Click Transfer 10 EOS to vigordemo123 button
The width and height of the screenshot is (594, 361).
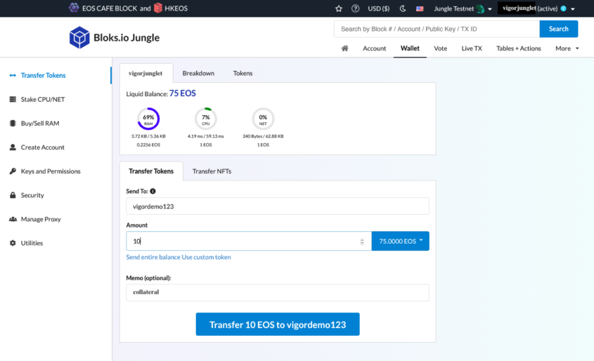click(277, 324)
